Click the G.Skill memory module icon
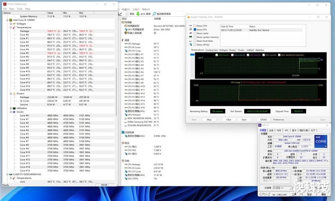Viewport: 335px width, 201px height. point(11,175)
